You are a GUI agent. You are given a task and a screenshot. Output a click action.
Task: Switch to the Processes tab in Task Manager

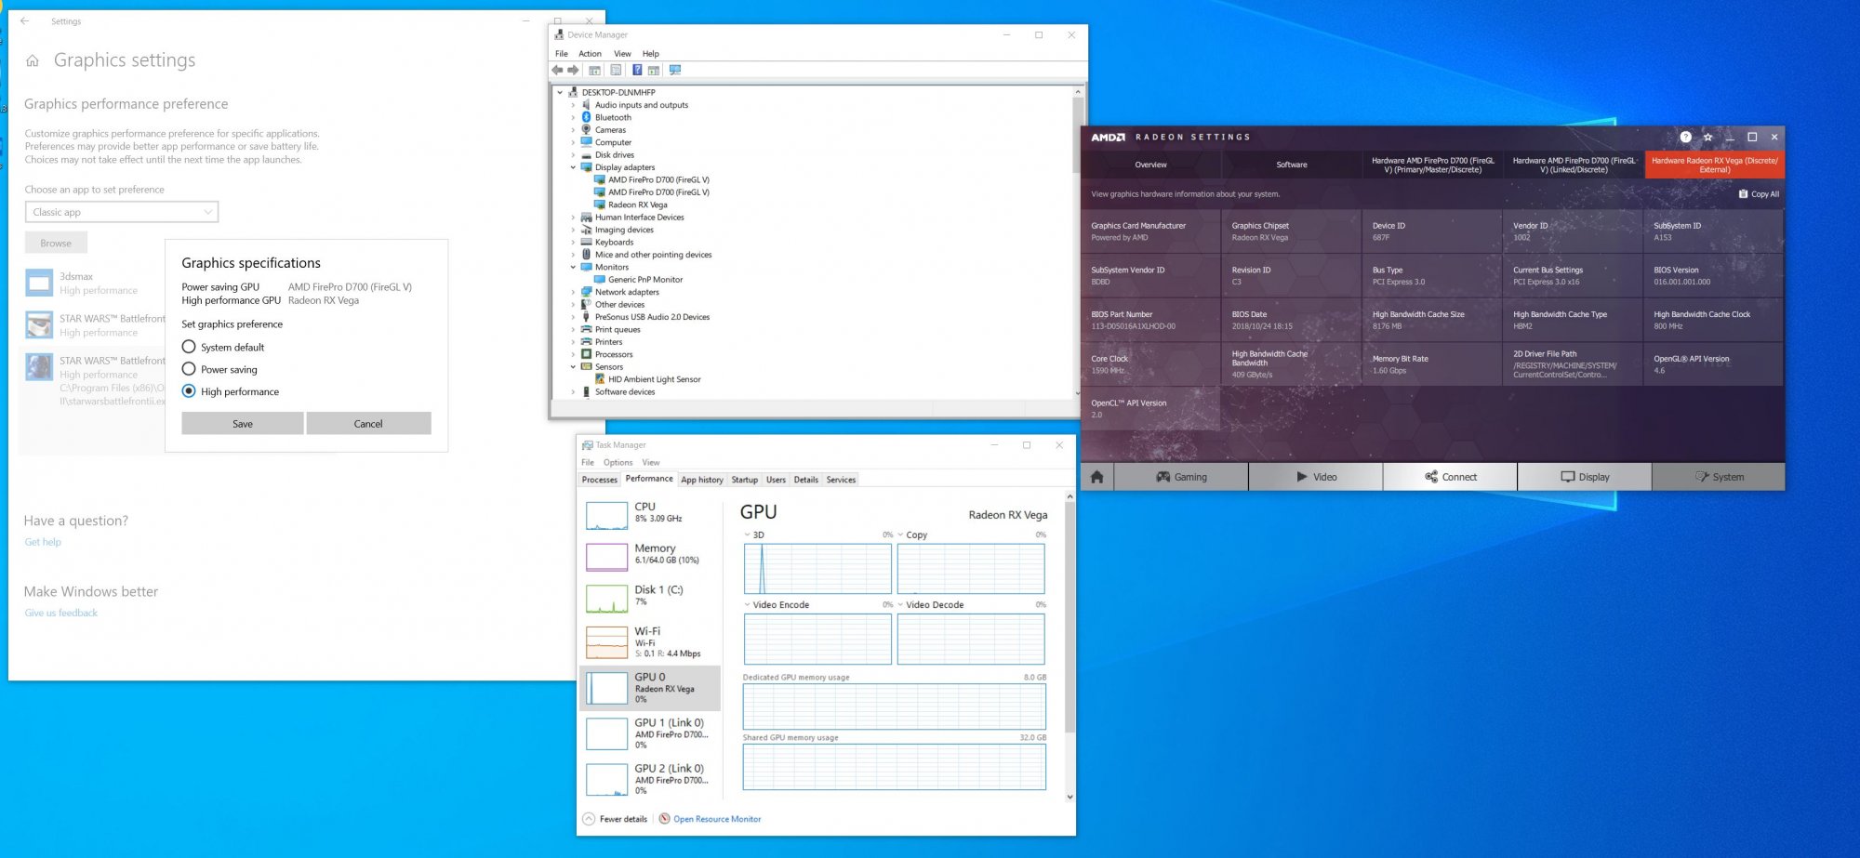[599, 480]
